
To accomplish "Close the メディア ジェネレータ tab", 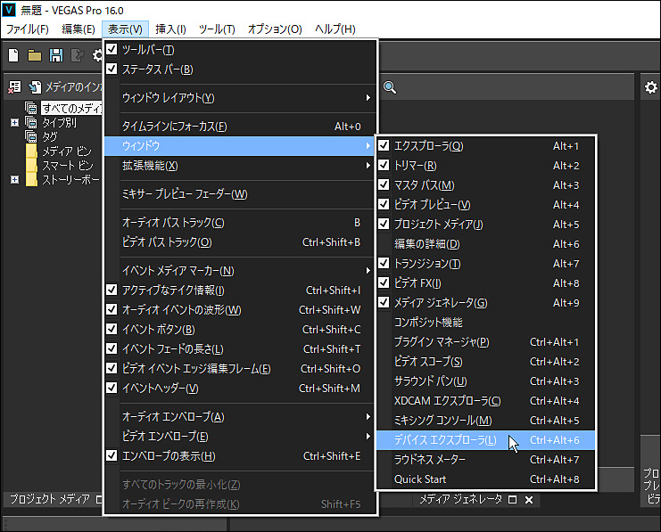I will (529, 500).
